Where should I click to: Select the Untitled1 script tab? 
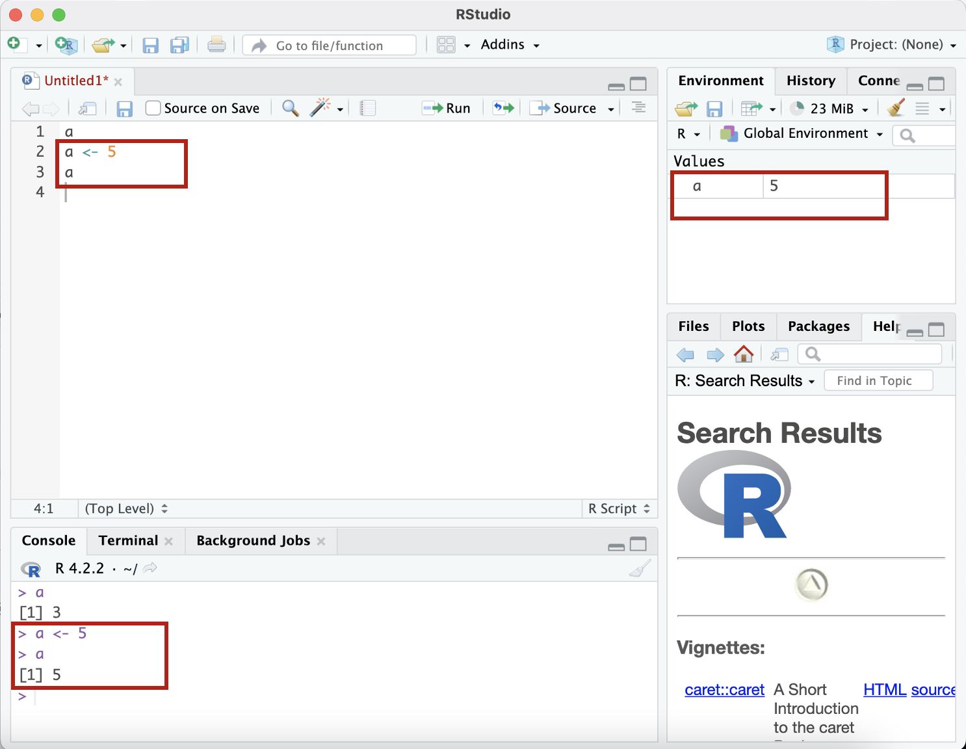point(76,81)
